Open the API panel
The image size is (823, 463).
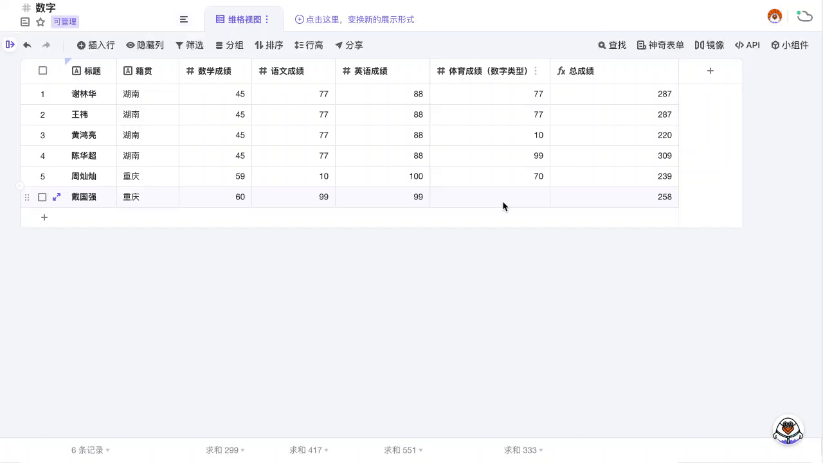coord(747,45)
